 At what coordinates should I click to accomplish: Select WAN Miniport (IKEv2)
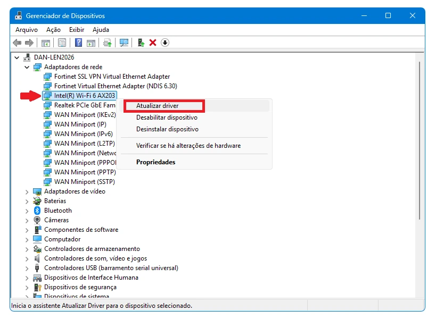pos(85,115)
